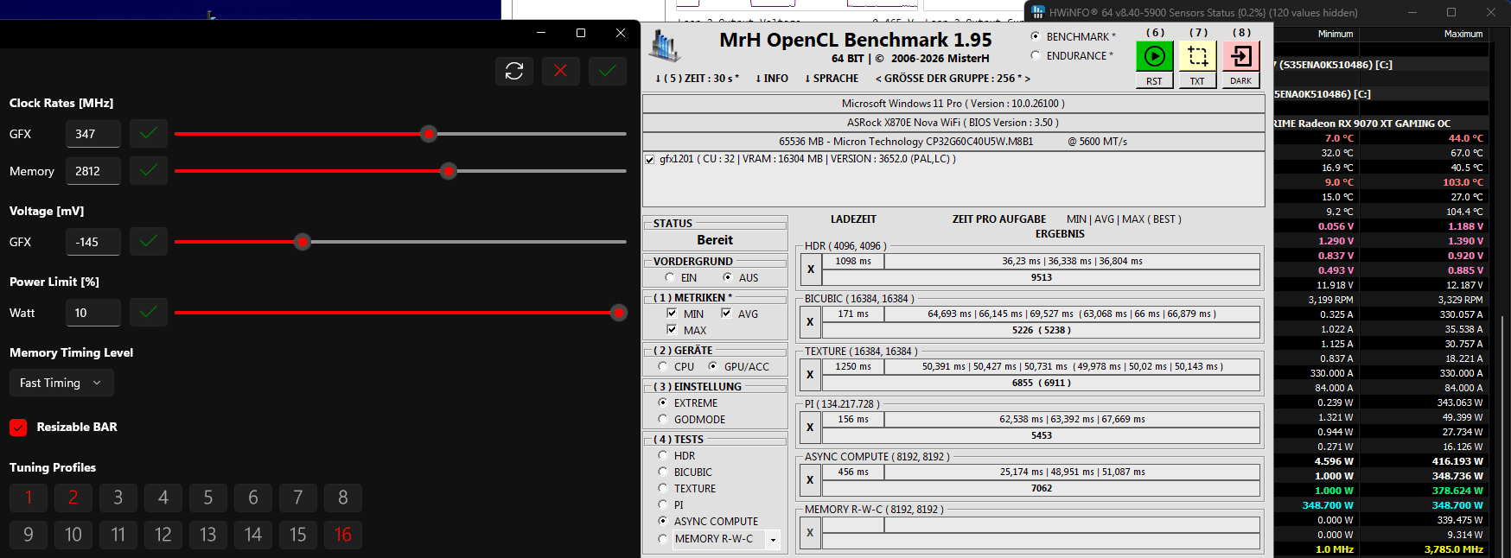The height and width of the screenshot is (558, 1511).
Task: Select the ASYNC COMPUTE test radio button
Action: 663,521
